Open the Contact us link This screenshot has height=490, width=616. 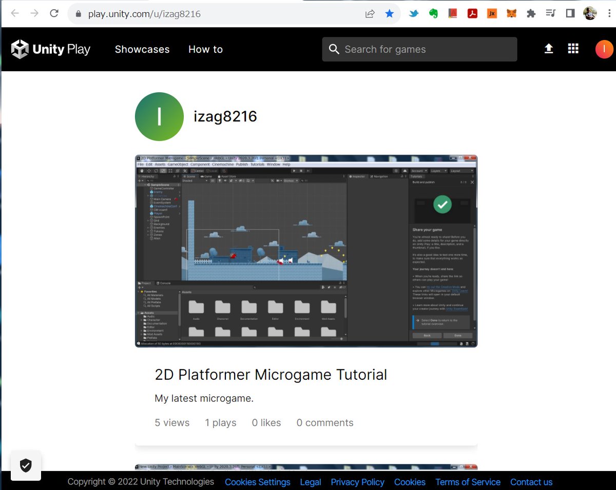pyautogui.click(x=531, y=482)
